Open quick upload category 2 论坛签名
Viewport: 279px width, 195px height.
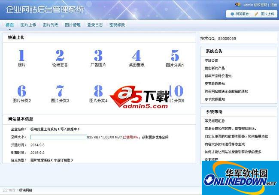tap(60, 58)
